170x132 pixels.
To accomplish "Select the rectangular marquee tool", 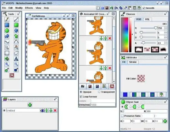I will click(7, 53).
